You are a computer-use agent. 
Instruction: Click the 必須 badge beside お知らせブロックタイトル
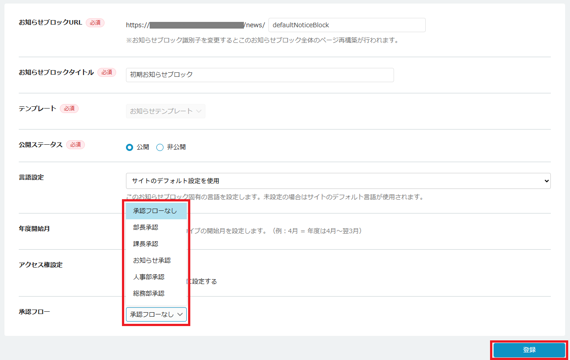tap(107, 72)
